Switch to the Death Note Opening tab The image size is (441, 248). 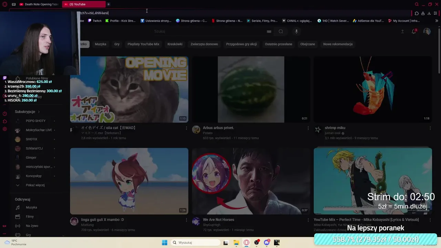pos(39,4)
